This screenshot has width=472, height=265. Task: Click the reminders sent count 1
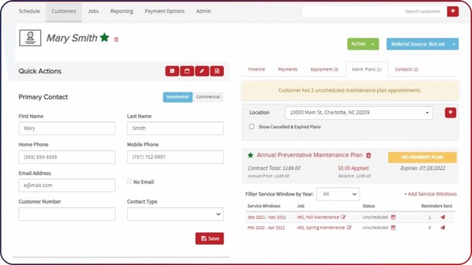tap(430, 217)
